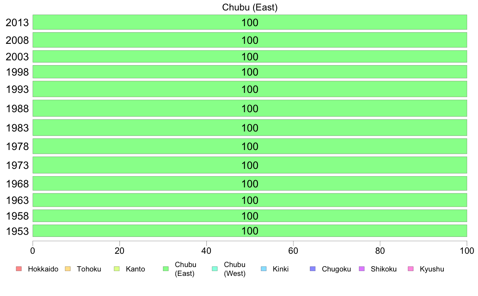Select the 1963 bar
478x296 pixels.
click(x=250, y=200)
